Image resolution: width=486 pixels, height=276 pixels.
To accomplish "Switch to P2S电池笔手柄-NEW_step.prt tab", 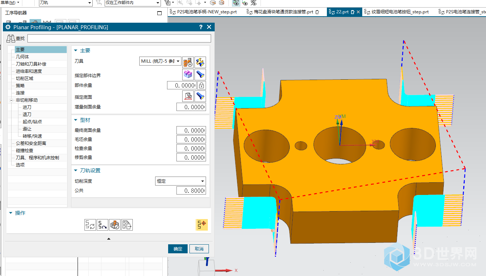I will coord(204,12).
